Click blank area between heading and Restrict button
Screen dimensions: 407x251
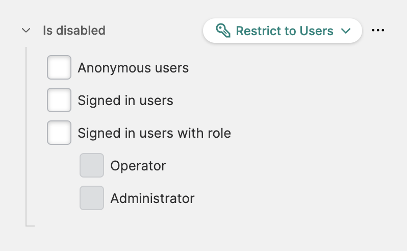pos(153,31)
